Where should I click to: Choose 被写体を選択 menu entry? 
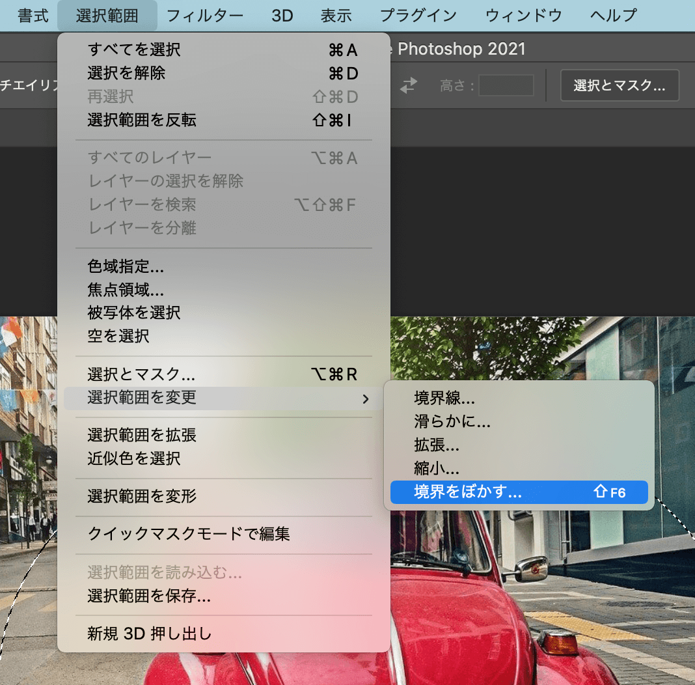pos(223,313)
